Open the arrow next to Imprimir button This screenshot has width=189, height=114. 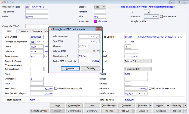pos(168,106)
